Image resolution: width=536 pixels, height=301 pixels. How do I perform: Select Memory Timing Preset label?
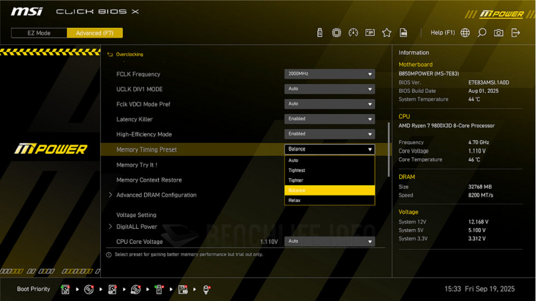click(x=146, y=149)
